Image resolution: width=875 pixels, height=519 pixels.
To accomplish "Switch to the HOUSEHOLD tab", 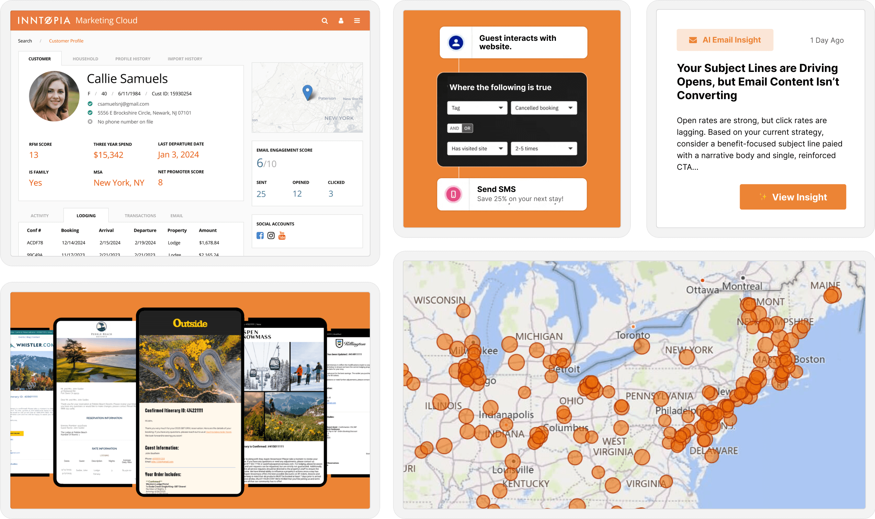I will (85, 58).
